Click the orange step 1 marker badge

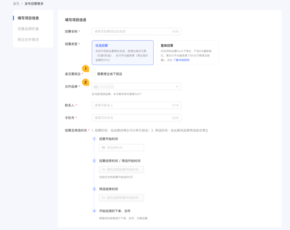tap(86, 68)
